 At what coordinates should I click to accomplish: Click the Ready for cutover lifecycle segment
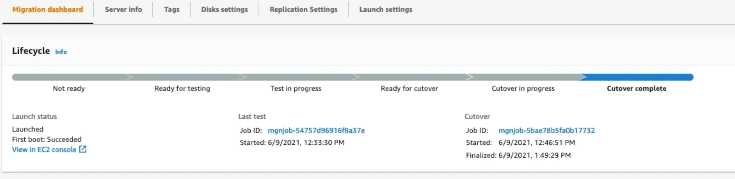[x=410, y=77]
